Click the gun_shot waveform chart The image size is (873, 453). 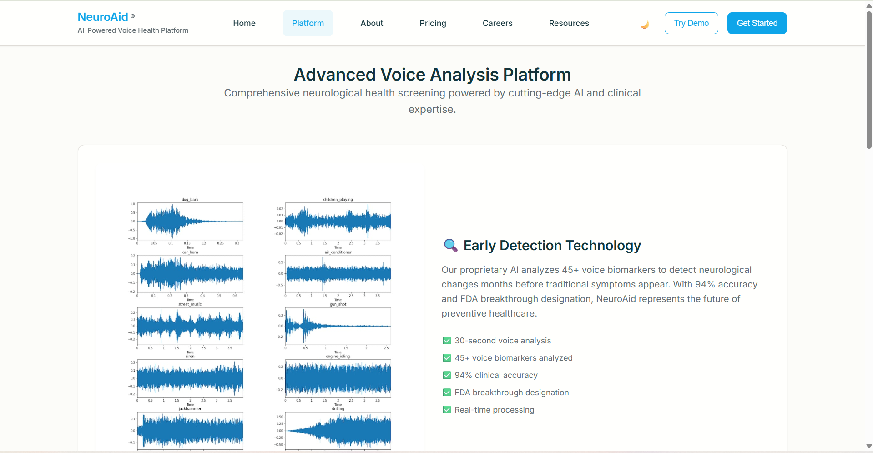(338, 326)
